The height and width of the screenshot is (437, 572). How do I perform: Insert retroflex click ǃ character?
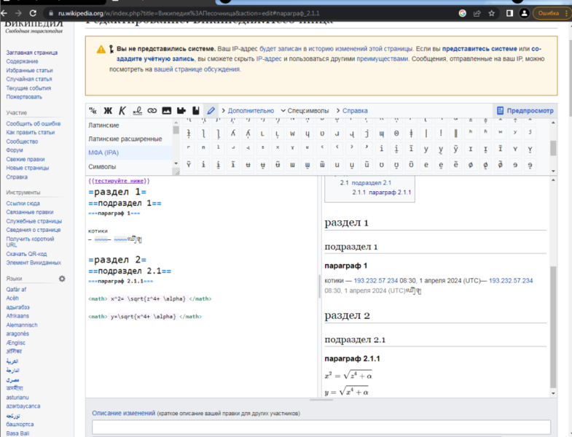point(441,134)
